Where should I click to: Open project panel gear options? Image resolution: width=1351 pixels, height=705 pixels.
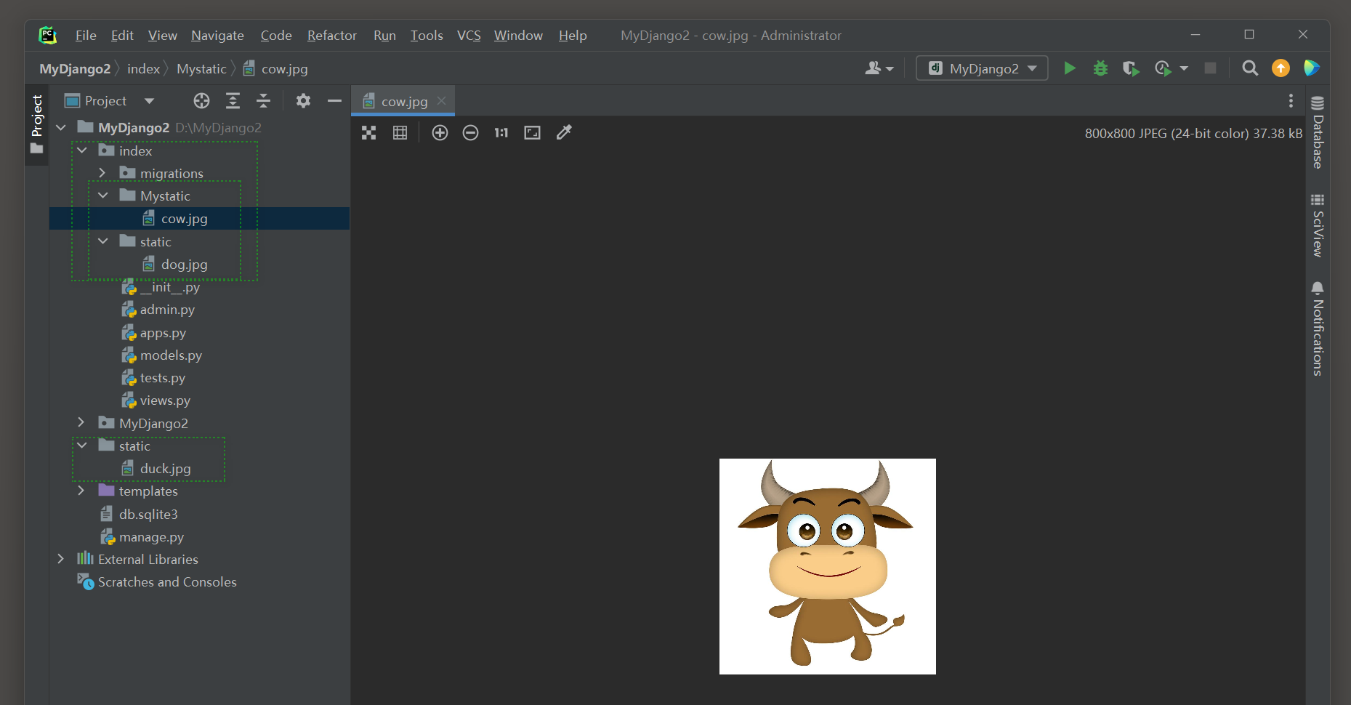(303, 101)
